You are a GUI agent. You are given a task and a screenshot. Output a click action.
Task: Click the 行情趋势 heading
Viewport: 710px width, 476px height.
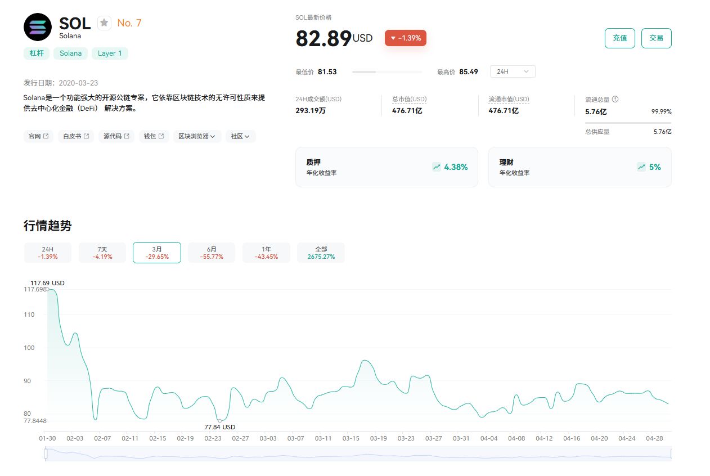tap(48, 226)
